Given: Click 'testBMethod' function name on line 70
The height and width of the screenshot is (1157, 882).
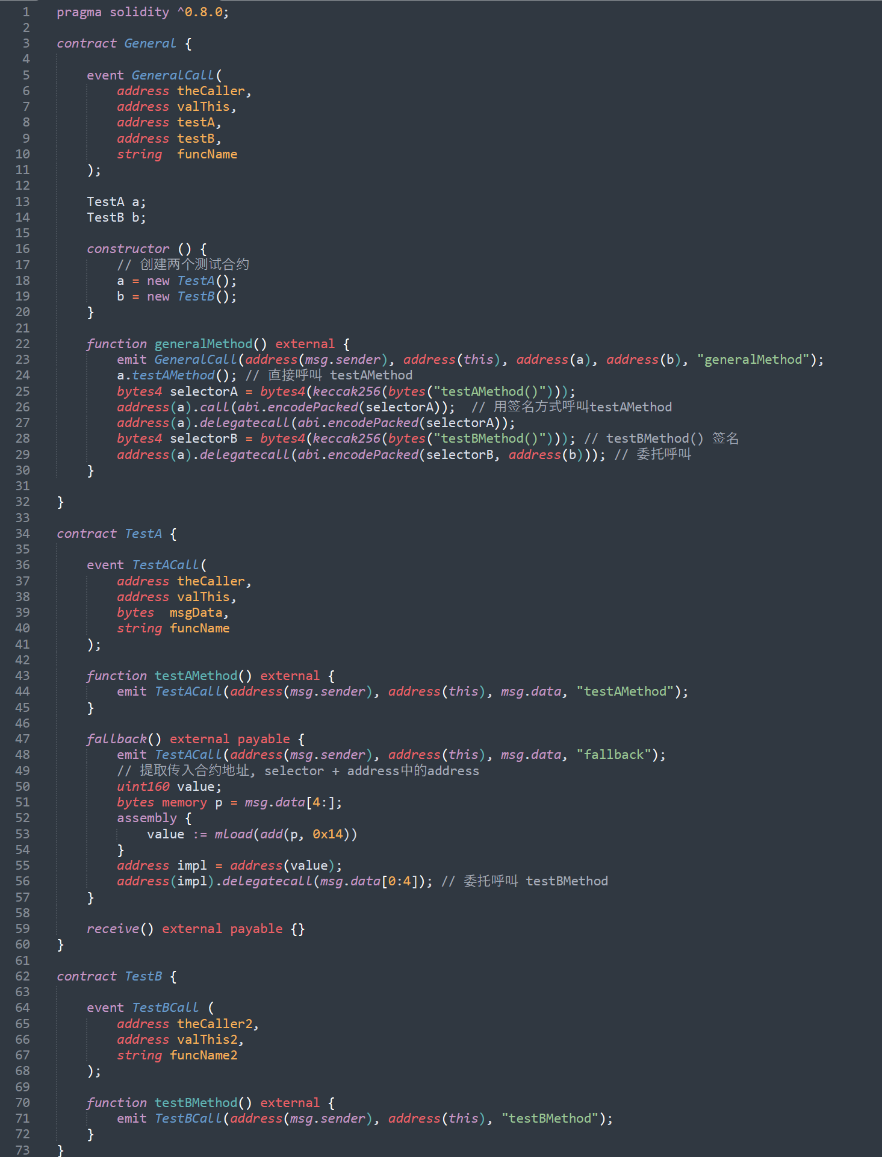Looking at the screenshot, I should (x=196, y=1103).
